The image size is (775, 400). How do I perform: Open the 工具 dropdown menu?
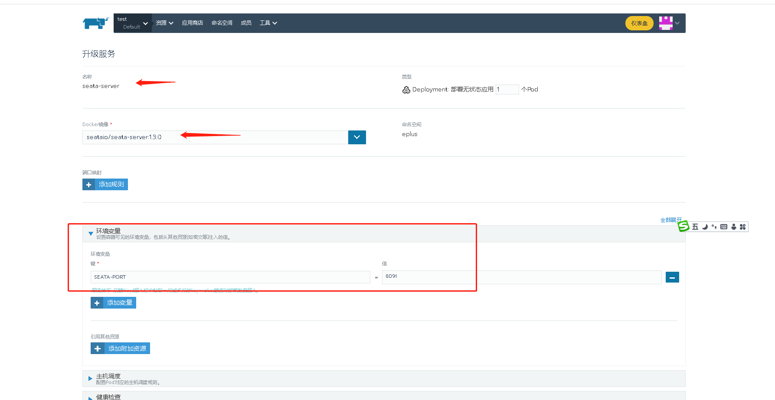[268, 23]
